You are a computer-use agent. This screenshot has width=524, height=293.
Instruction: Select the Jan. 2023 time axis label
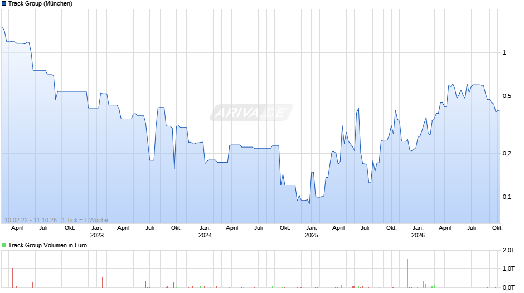pos(97,232)
